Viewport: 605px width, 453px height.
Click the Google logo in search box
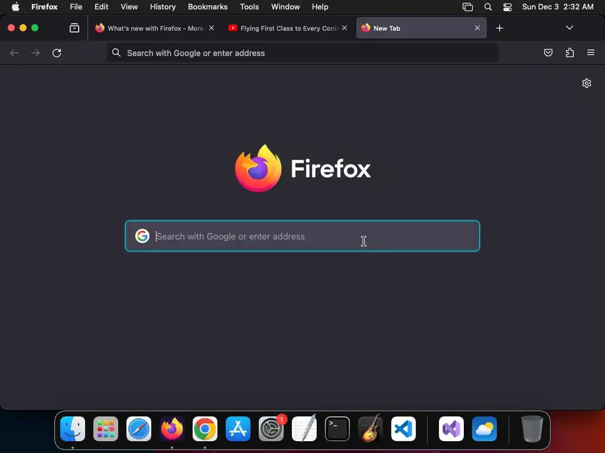tap(142, 236)
